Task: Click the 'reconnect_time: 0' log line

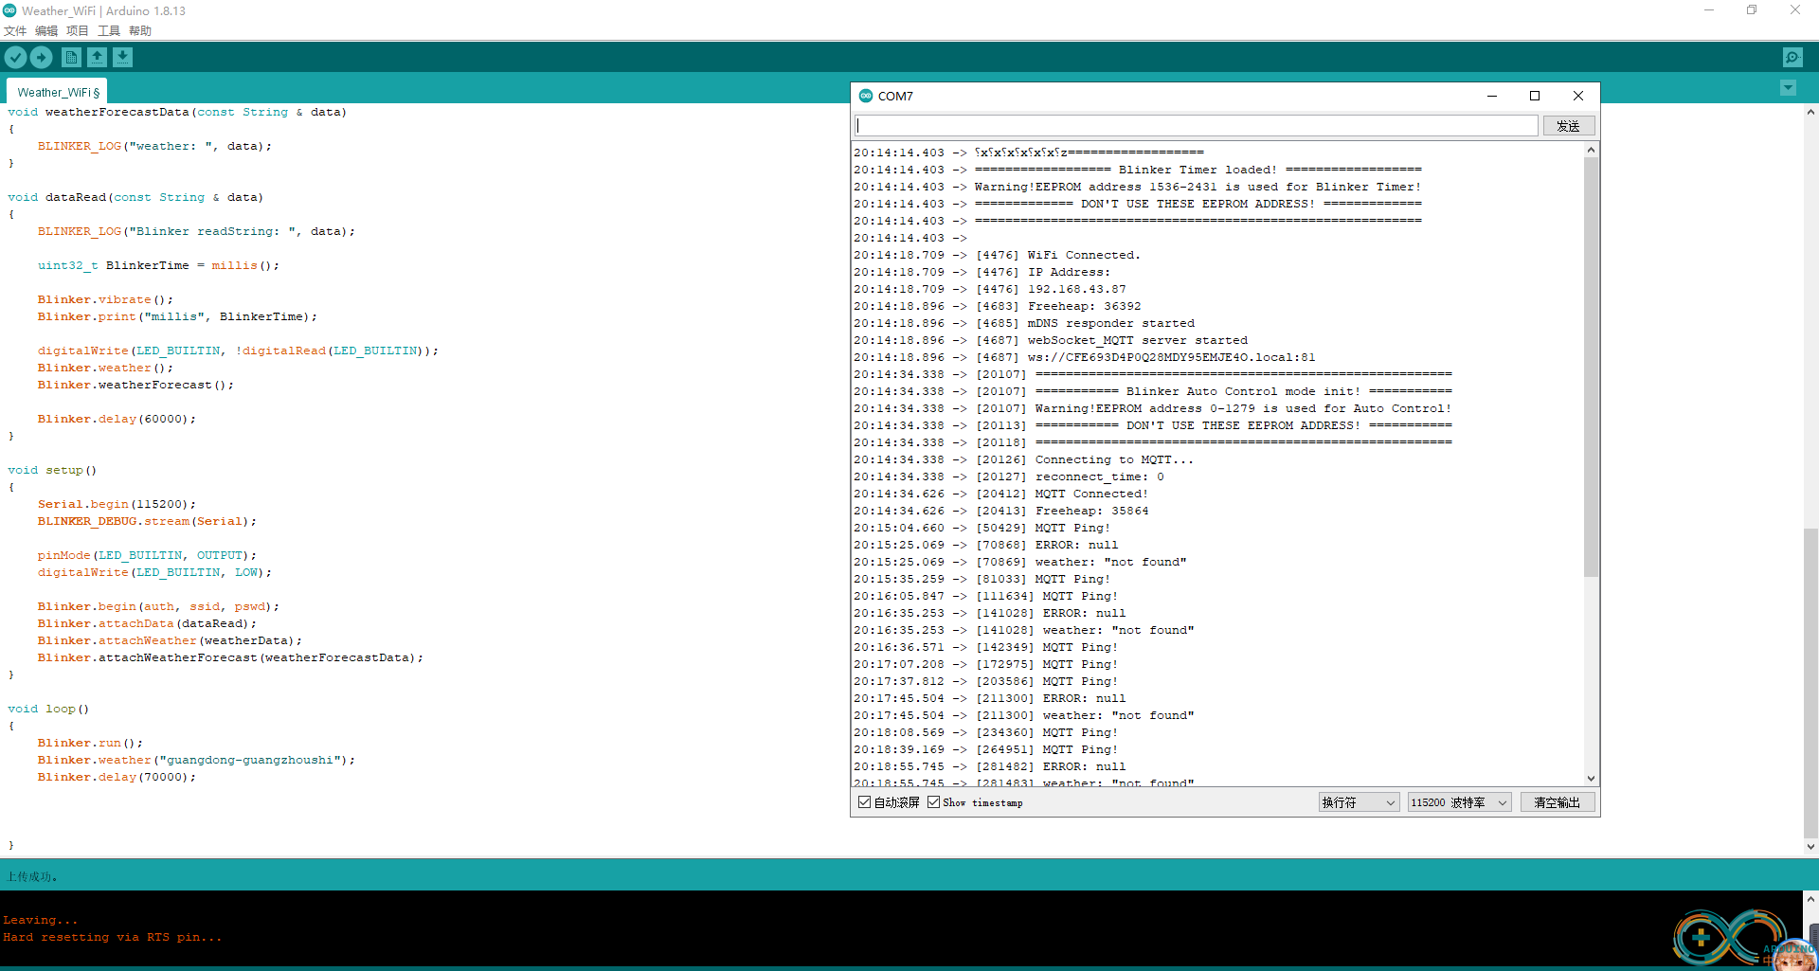Action: point(1008,477)
